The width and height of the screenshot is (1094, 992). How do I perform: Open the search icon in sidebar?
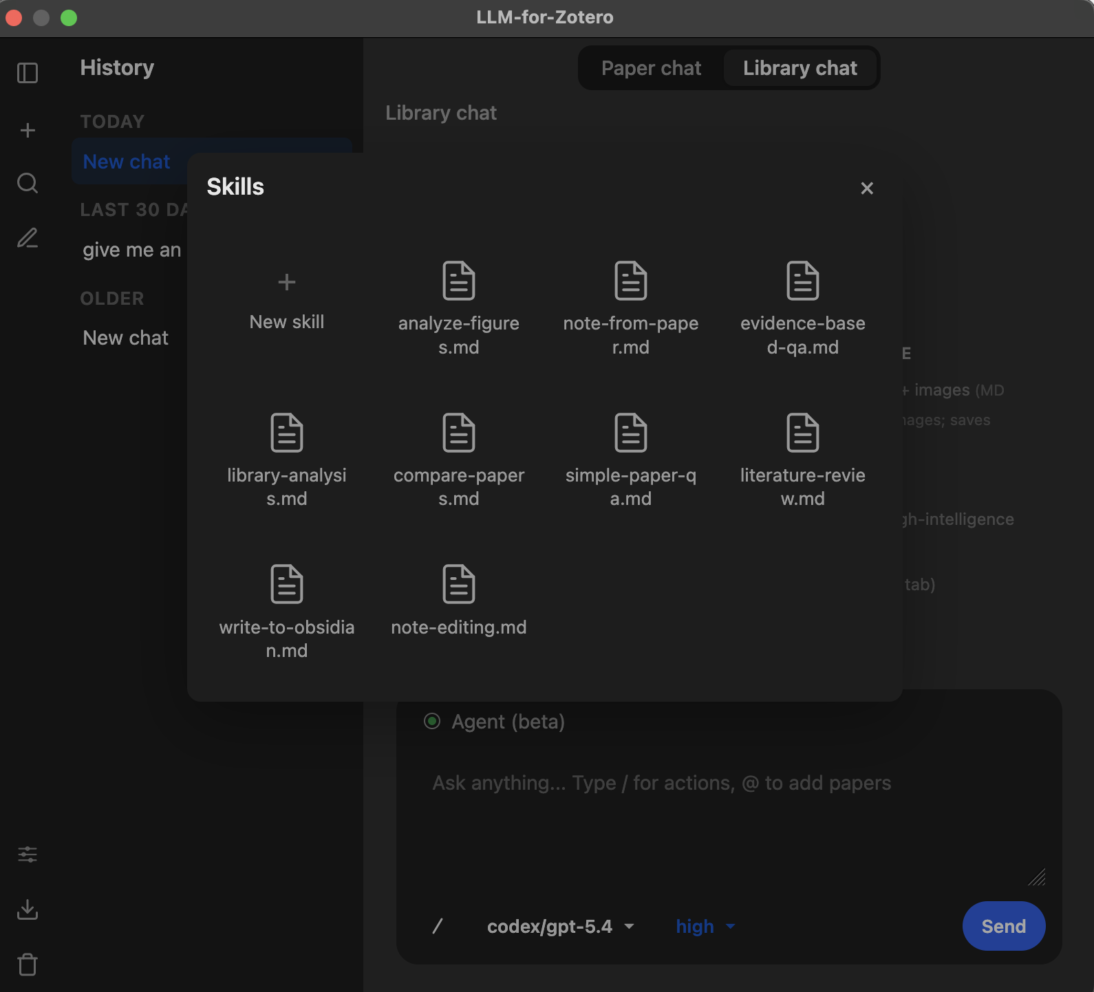coord(28,183)
